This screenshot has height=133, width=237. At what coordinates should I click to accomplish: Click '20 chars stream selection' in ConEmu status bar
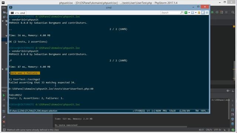(x=33, y=111)
